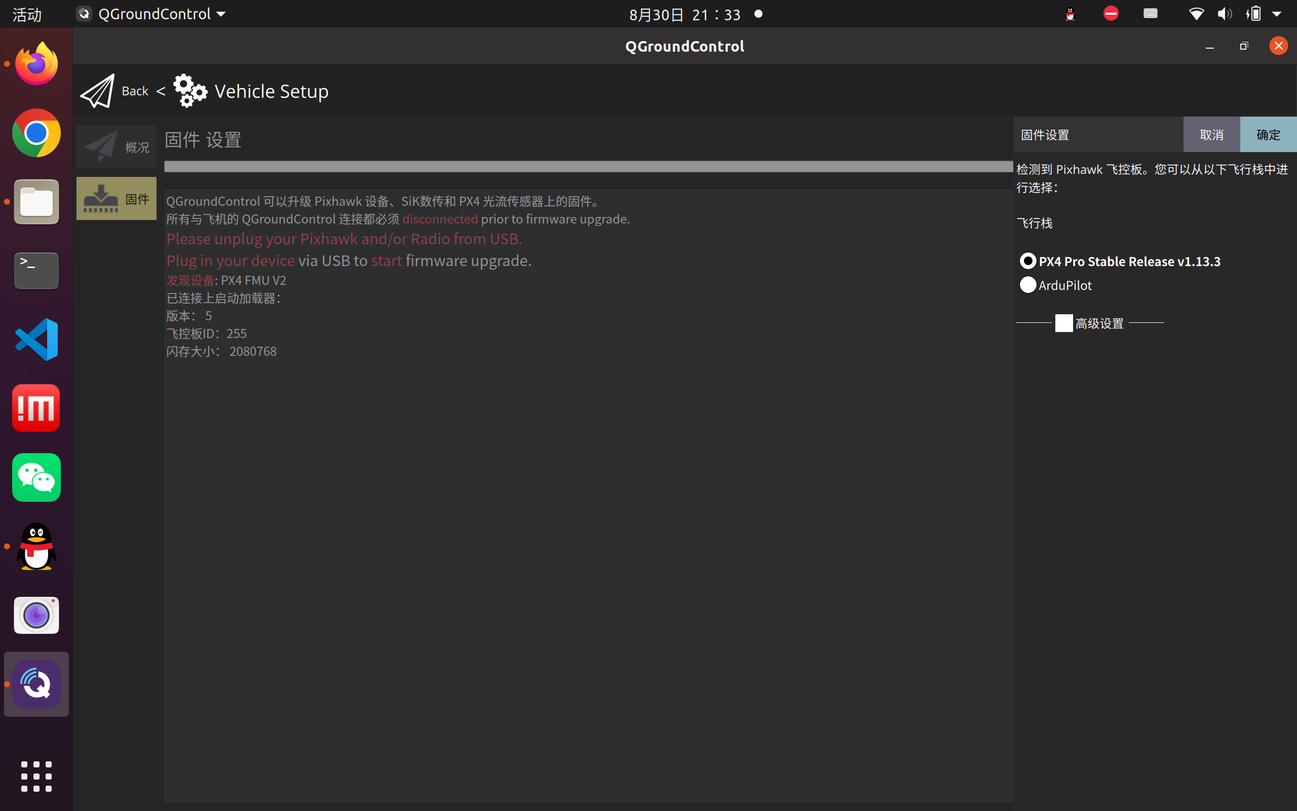Click the Vehicle Setup gears icon
This screenshot has width=1297, height=811.
(189, 91)
